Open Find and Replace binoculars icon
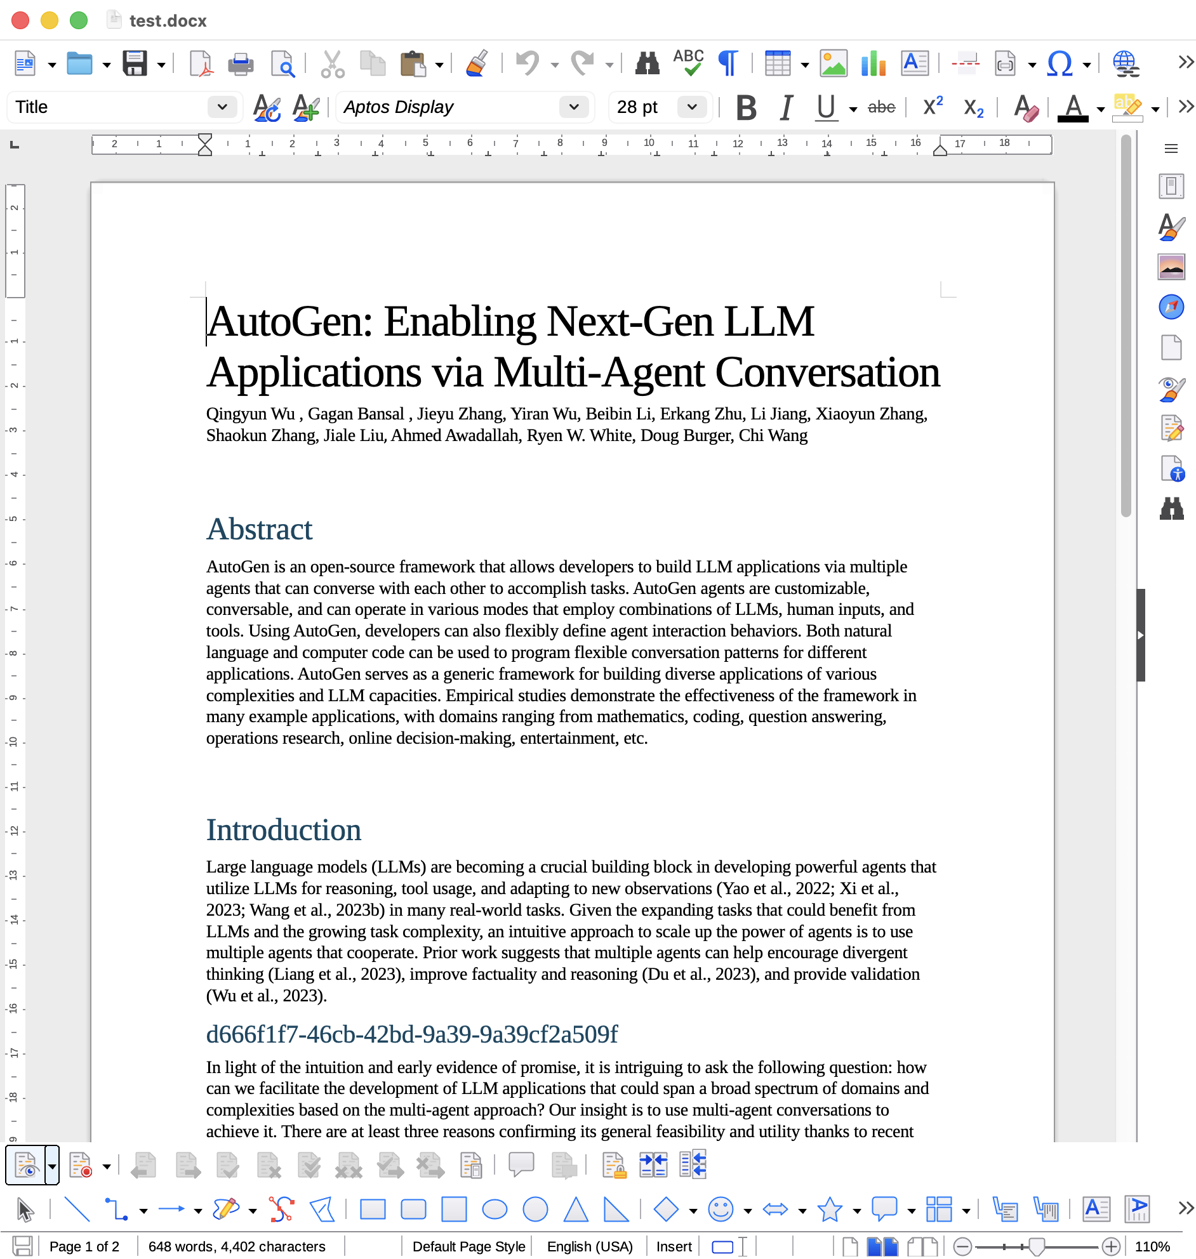 point(647,63)
